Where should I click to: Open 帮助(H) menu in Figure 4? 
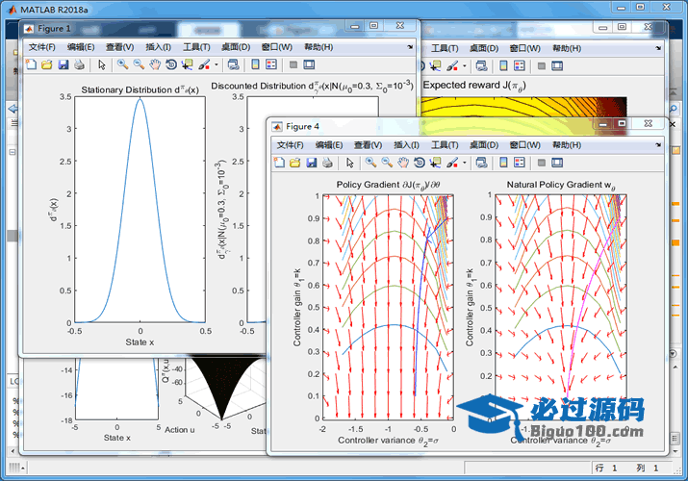(x=567, y=144)
